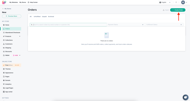This screenshot has height=101, width=190.
Task: Click the Collections icon
Action: pyautogui.click(x=4, y=40)
